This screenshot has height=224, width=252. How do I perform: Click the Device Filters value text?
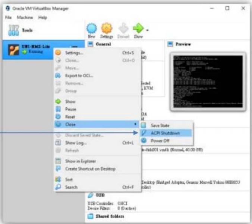point(127,208)
